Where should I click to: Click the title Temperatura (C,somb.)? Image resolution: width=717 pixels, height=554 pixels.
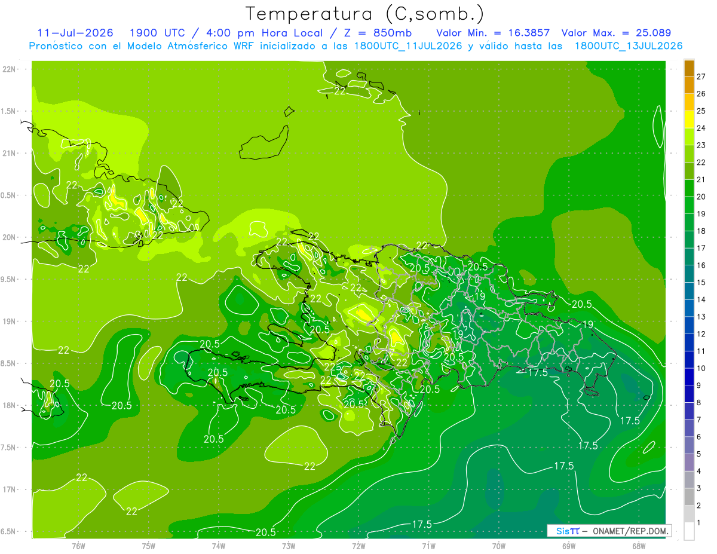pos(365,14)
